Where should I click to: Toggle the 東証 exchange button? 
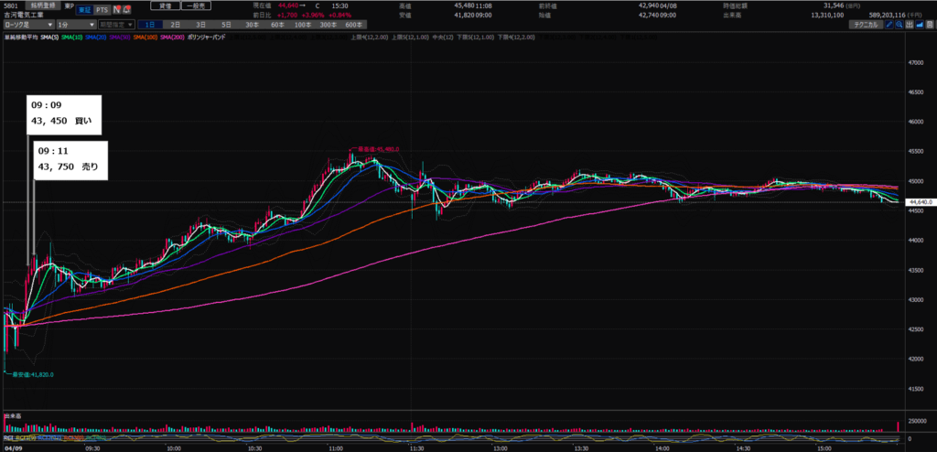tap(84, 9)
